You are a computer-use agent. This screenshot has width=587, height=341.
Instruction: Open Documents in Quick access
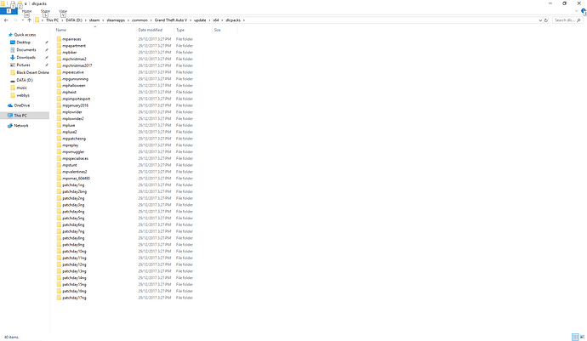(26, 50)
